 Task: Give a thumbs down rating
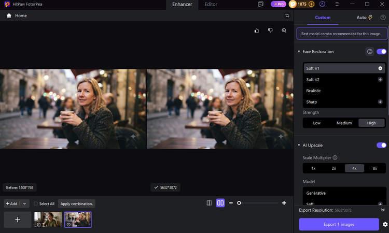270,30
